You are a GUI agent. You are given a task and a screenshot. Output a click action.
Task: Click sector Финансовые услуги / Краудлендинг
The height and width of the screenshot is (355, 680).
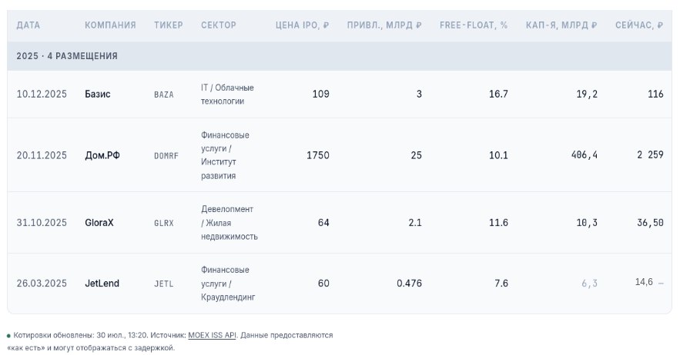tap(228, 283)
